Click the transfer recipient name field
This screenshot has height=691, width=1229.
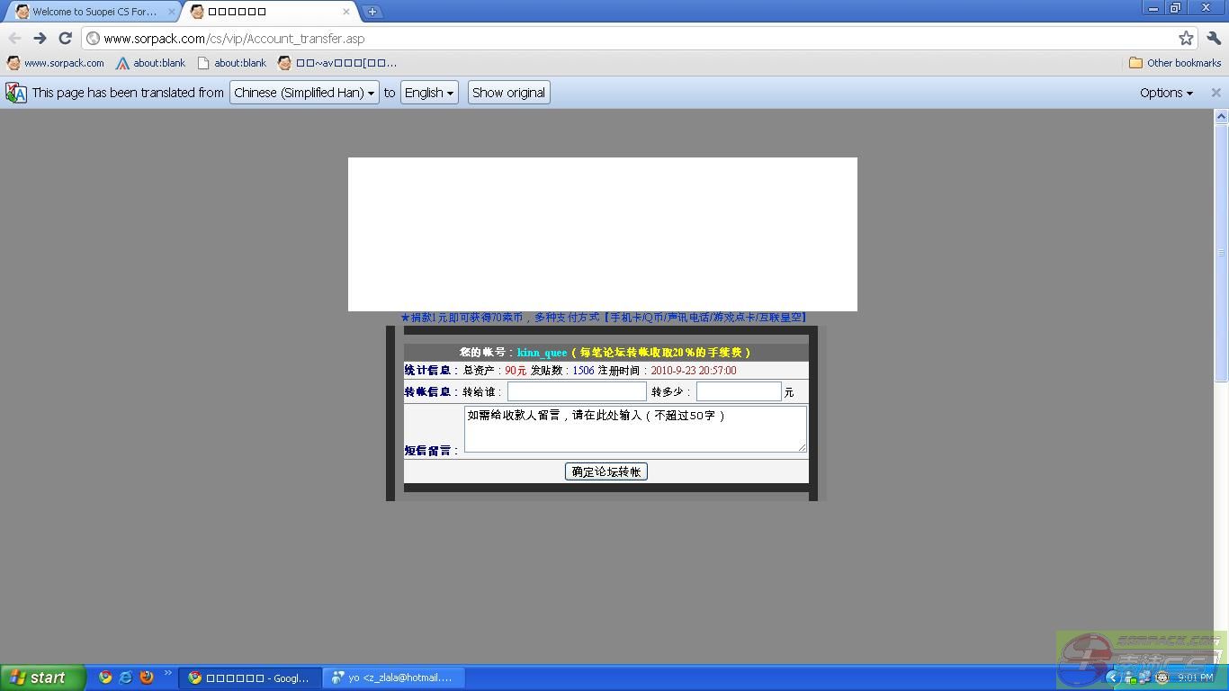(x=577, y=391)
